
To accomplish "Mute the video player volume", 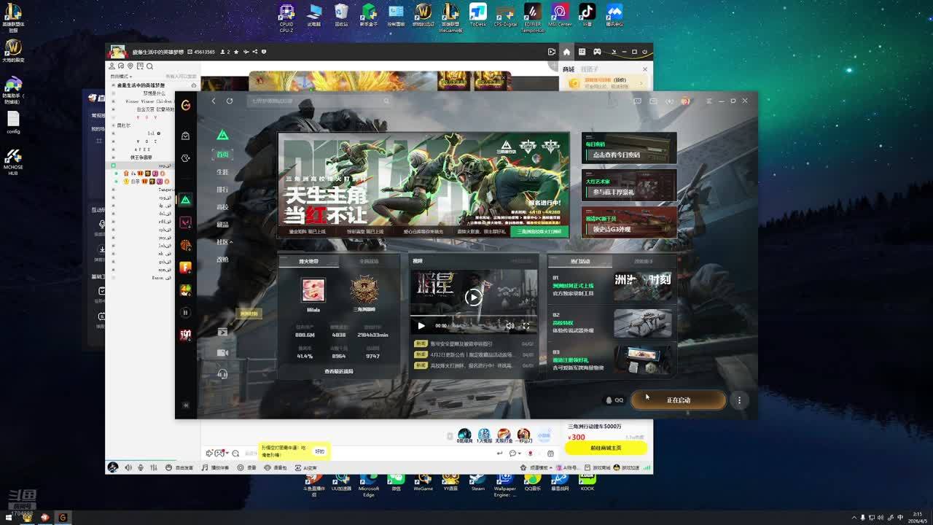I will coord(510,326).
